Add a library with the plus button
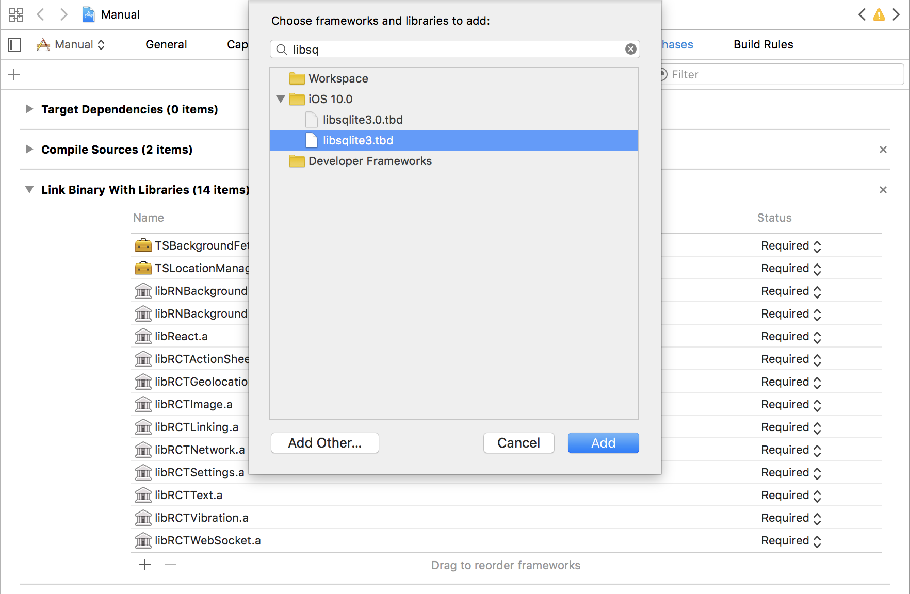The width and height of the screenshot is (910, 594). point(145,565)
